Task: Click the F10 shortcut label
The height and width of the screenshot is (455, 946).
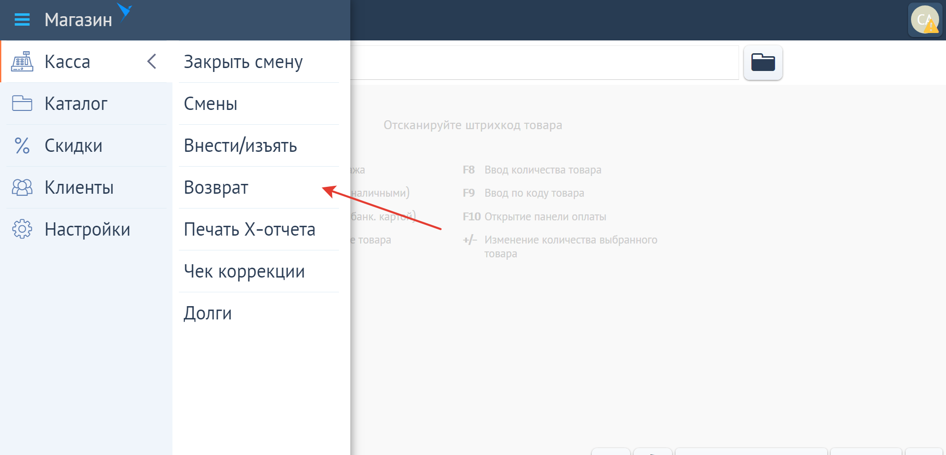Action: 472,217
